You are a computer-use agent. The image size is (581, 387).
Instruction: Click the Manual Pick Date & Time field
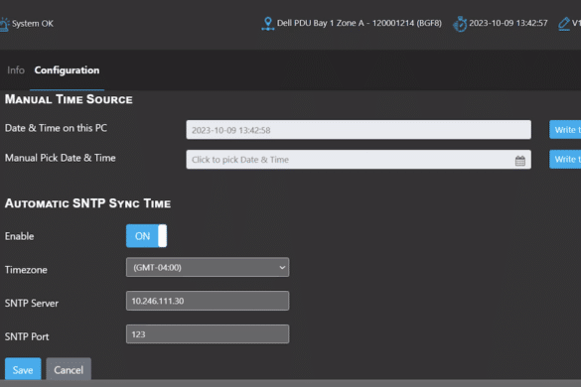(359, 159)
